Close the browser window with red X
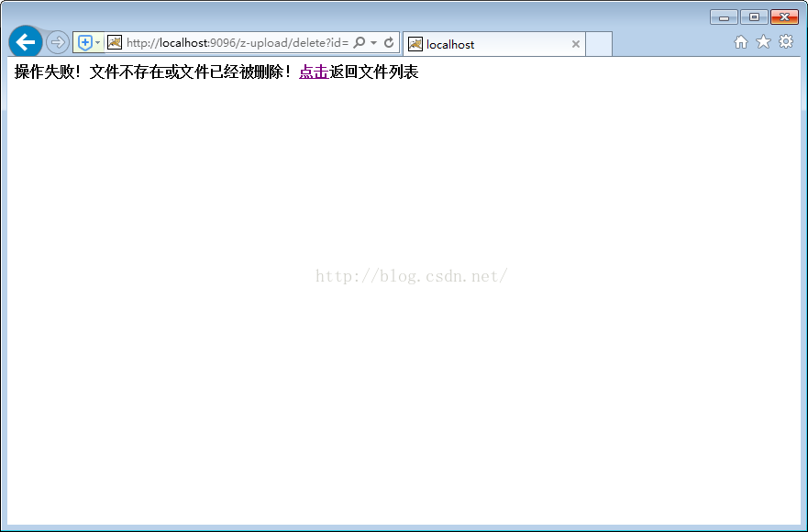Screen dimensions: 808x532 click(784, 17)
